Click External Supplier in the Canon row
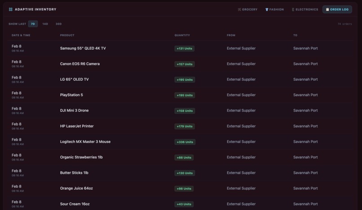The image size is (362, 210). click(241, 64)
